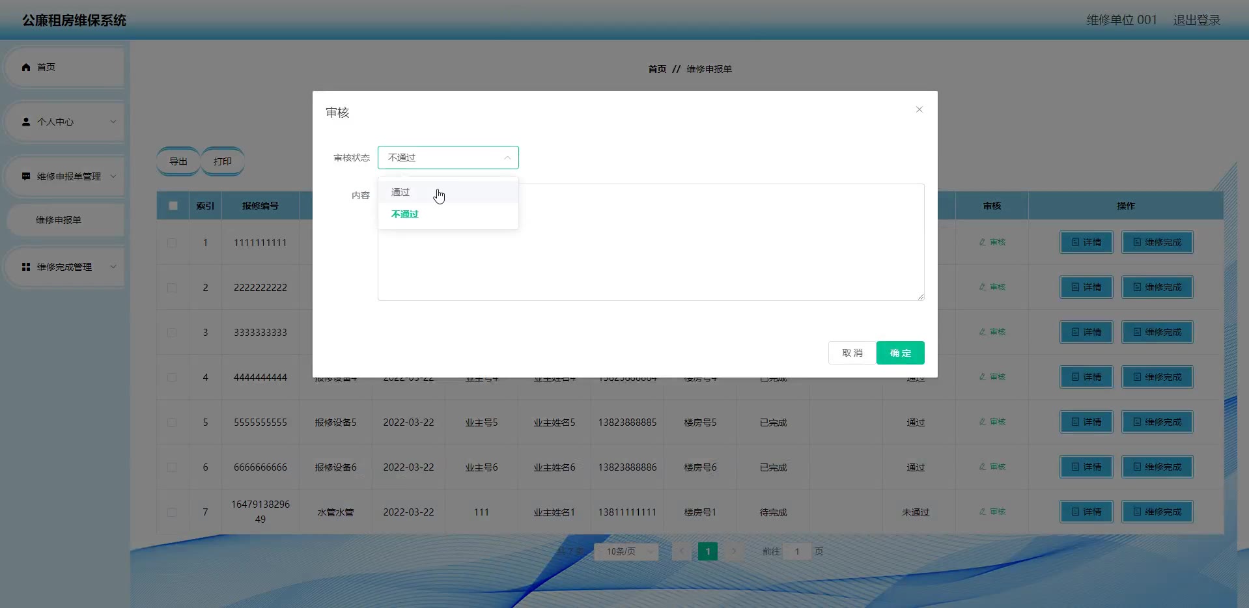Viewport: 1249px width, 608px height.
Task: Click the person icon beside 个人中心
Action: tap(26, 122)
